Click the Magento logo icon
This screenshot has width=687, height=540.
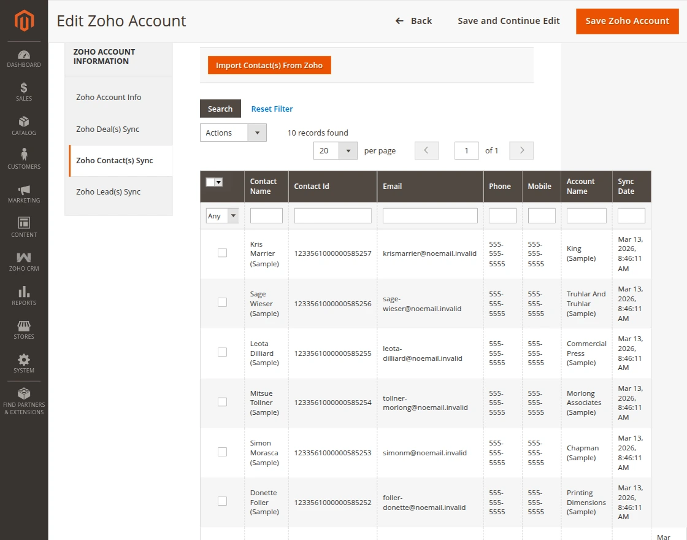click(24, 21)
